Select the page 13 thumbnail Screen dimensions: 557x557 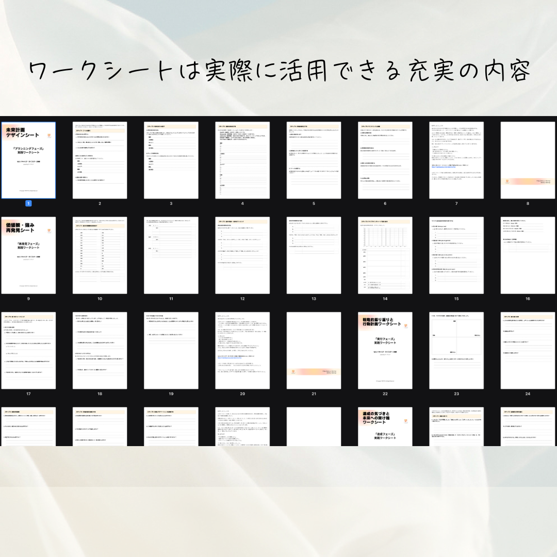tap(314, 255)
